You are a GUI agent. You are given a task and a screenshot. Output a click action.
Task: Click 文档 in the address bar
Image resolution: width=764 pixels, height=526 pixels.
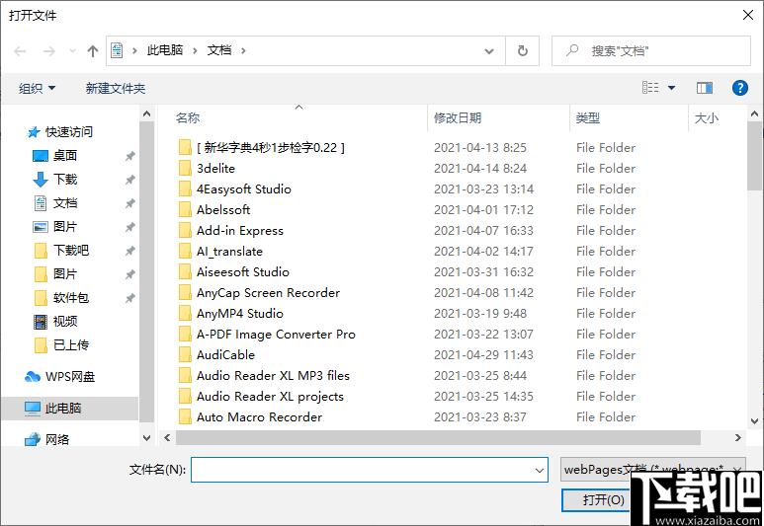click(x=219, y=50)
